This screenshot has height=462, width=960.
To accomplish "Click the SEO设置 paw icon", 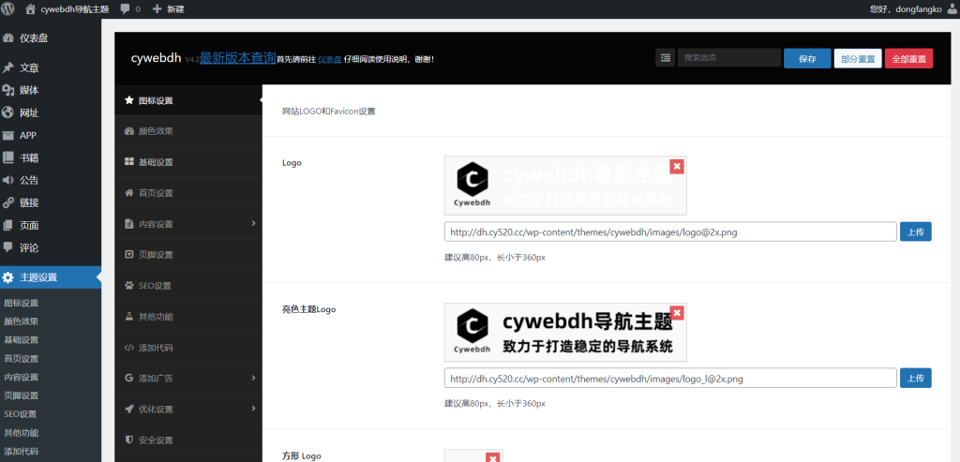I will point(129,285).
